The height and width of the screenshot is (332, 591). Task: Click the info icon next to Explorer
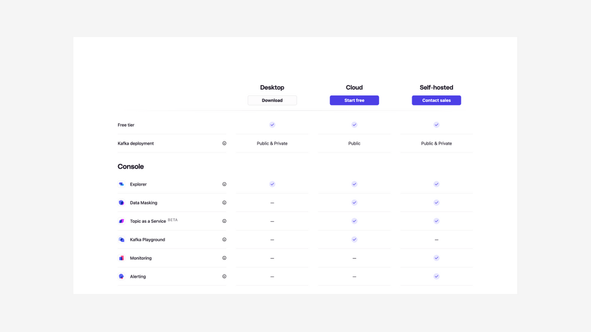pyautogui.click(x=224, y=184)
